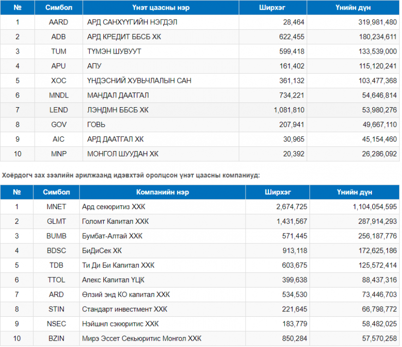Viewport: 402px width, 347px height.
Task: Click АРД САНХҮҮГИЙН НЭГДЭЛ name
Action: pos(132,22)
